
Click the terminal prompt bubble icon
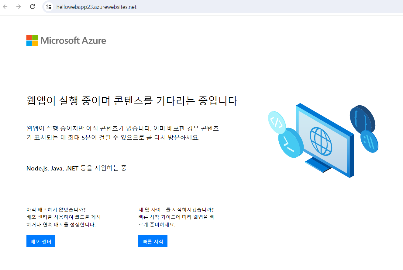pyautogui.click(x=290, y=143)
